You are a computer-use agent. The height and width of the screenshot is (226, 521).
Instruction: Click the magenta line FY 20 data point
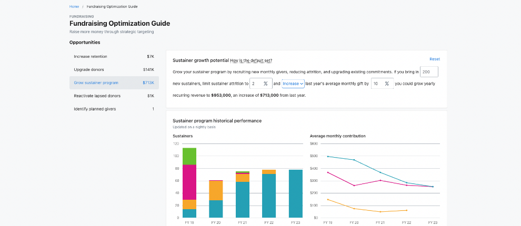(354, 186)
